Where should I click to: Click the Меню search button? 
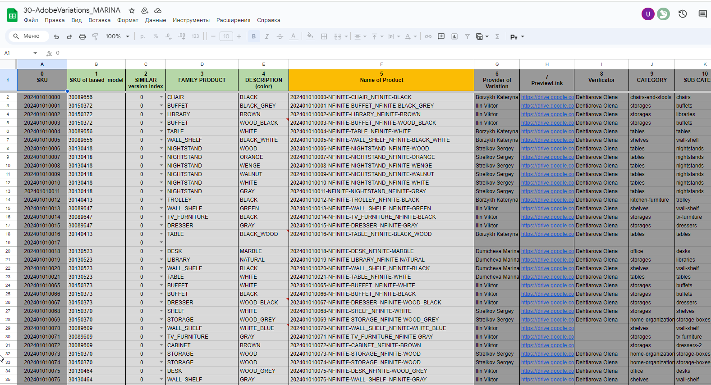tap(27, 36)
